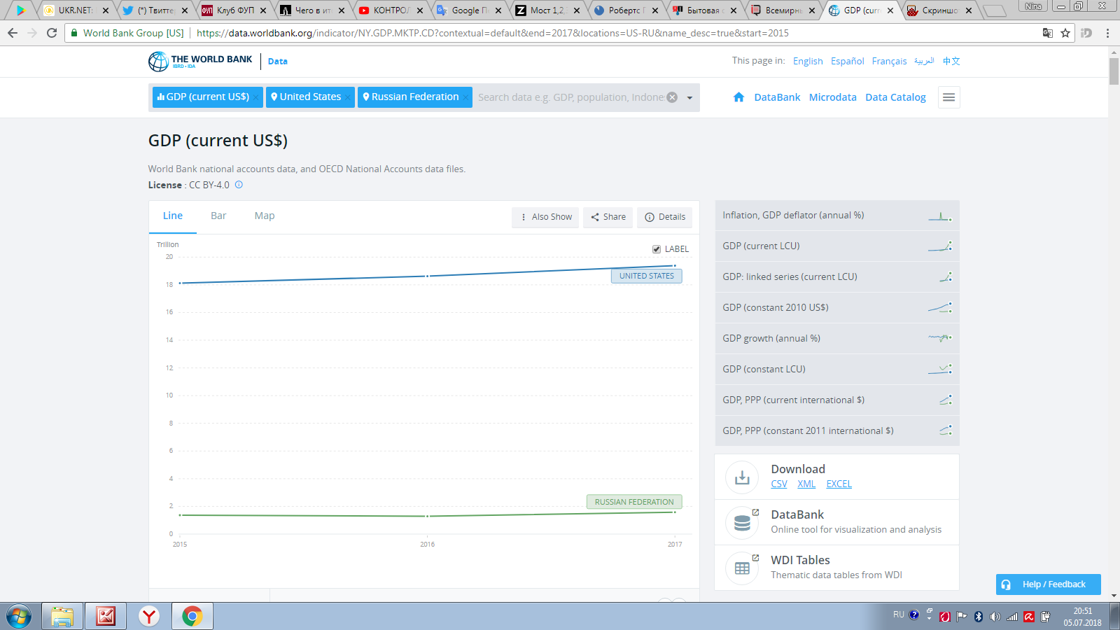Clear the search box with the X icon
The width and height of the screenshot is (1120, 630).
[x=672, y=97]
